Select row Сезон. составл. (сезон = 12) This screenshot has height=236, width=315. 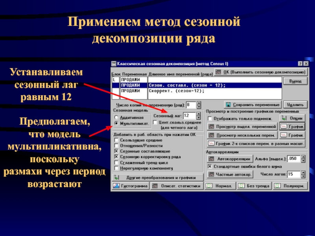[x=197, y=85]
